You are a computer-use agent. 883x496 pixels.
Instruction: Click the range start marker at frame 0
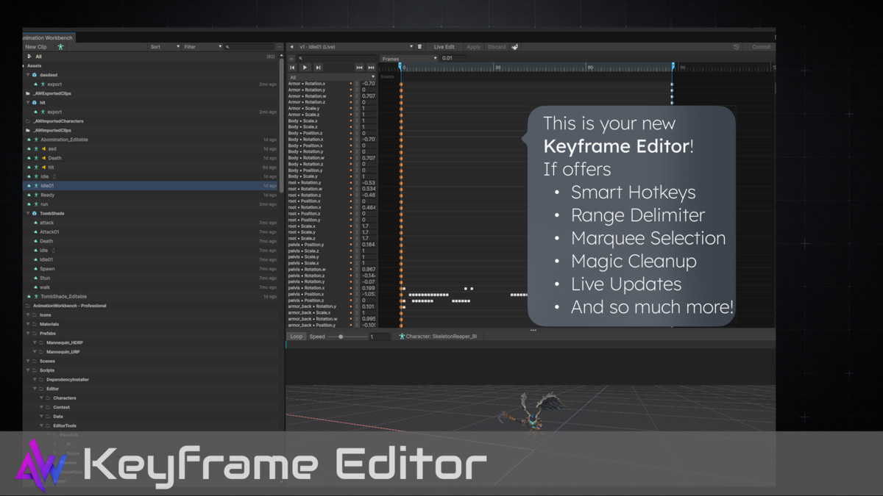coord(400,67)
